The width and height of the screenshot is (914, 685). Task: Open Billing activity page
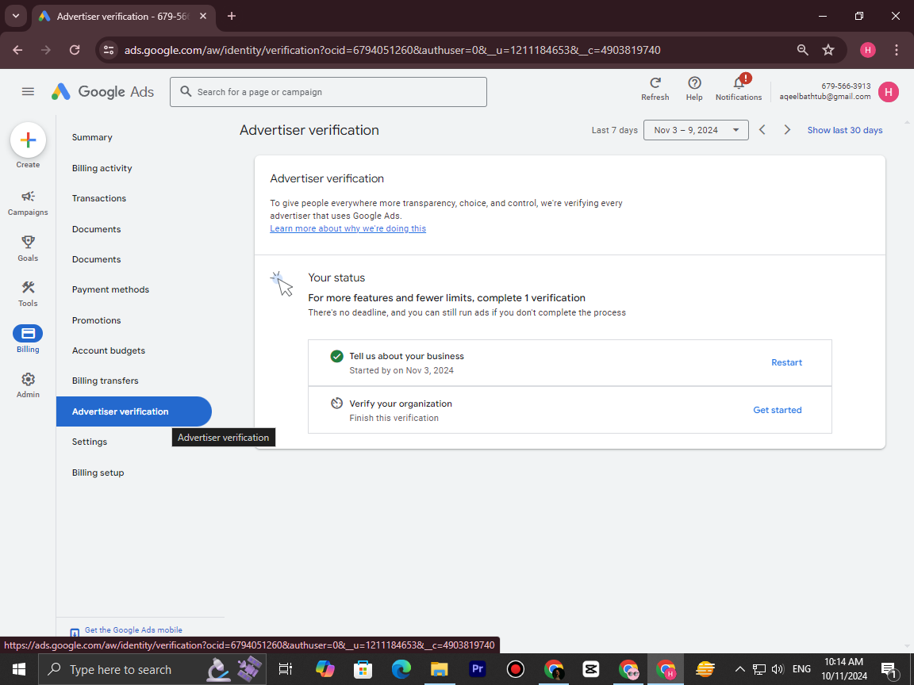(x=102, y=168)
